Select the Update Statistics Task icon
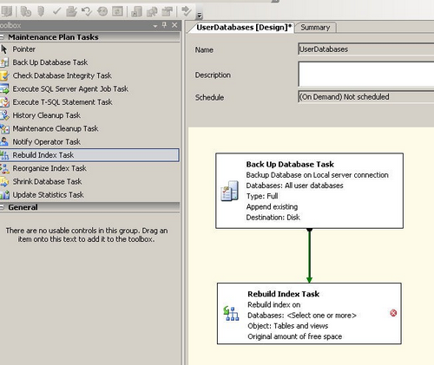The image size is (434, 365). [x=4, y=195]
